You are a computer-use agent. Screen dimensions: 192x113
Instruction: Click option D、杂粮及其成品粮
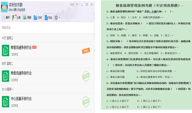[150, 18]
